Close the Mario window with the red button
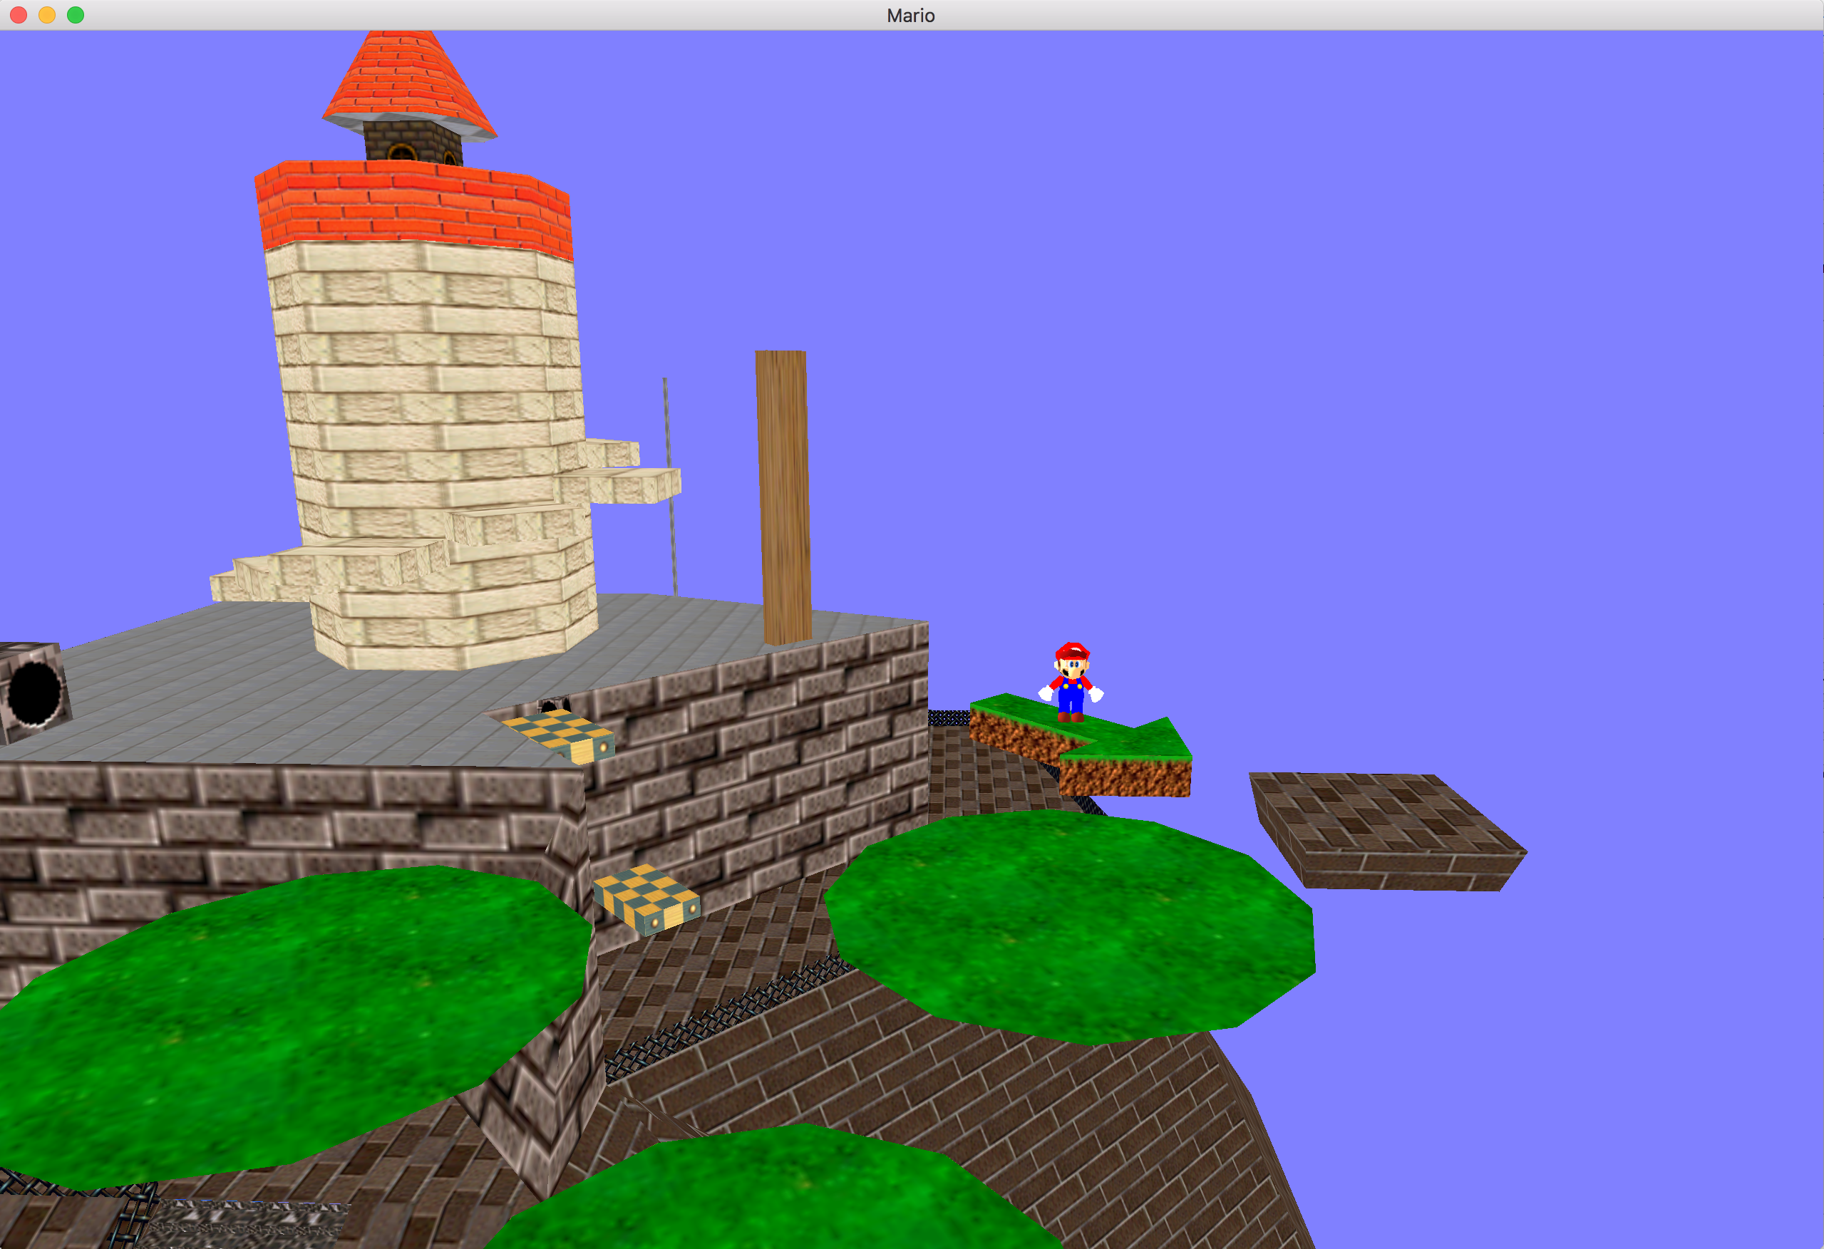 tap(19, 15)
